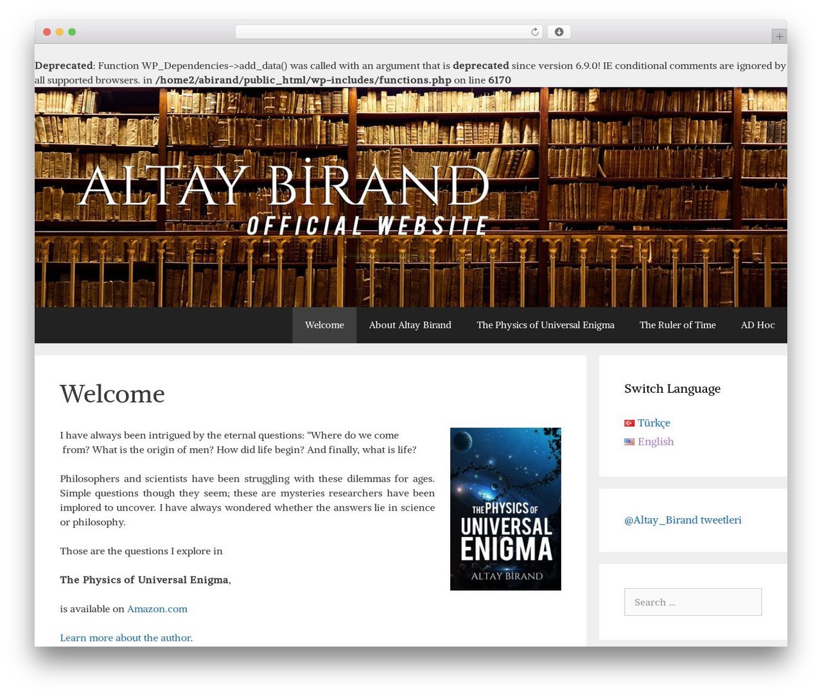Screen dimensions: 822x696
Task: Click the Turkish flag icon
Action: (x=629, y=423)
